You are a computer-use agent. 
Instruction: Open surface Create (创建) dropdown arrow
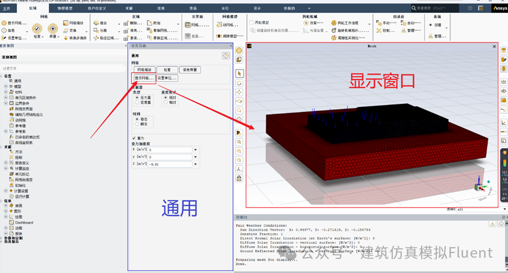447,28
